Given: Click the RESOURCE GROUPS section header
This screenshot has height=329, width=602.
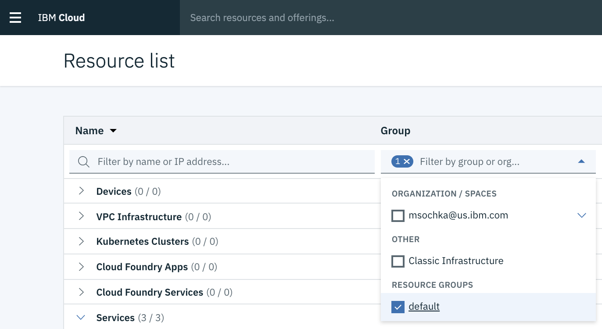Looking at the screenshot, I should point(432,285).
